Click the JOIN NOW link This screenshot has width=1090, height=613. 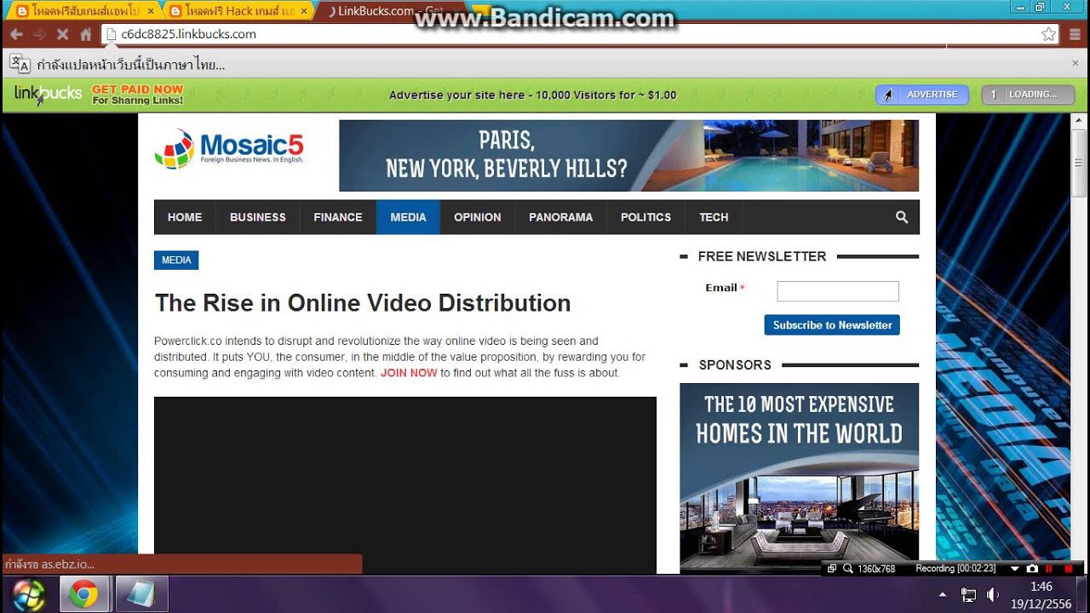(409, 373)
